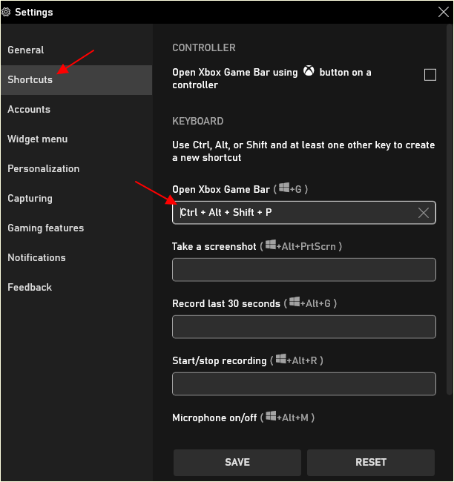The image size is (454, 482).
Task: Go to the Feedback section
Action: click(x=76, y=287)
